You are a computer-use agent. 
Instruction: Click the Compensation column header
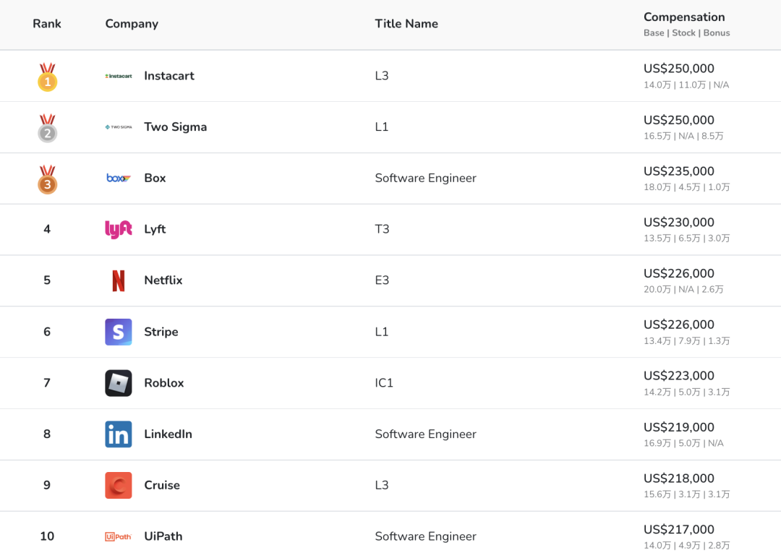pos(684,17)
